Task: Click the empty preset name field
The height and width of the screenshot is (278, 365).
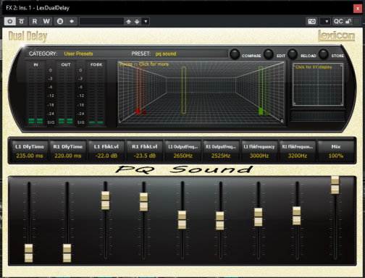Action: (x=101, y=21)
